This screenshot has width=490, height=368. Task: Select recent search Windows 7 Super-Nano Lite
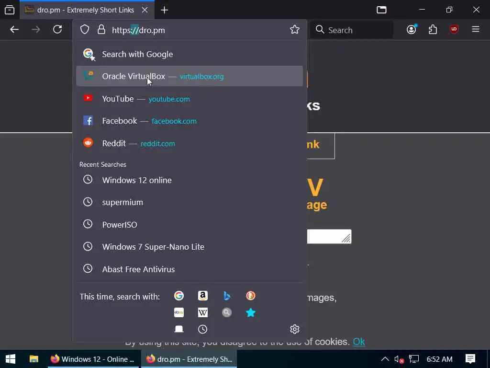click(x=189, y=247)
